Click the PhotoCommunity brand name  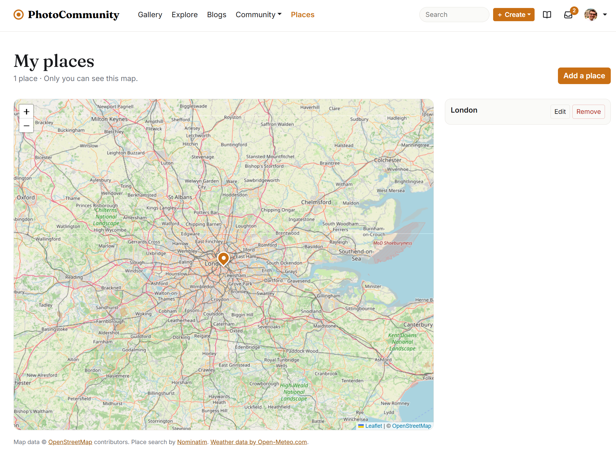(73, 14)
